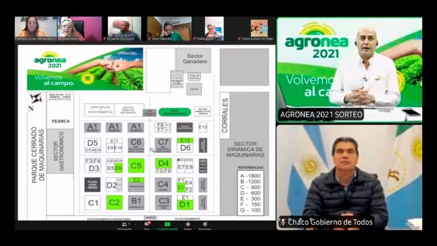Click the green D1 lot on the map
437x246 pixels.
[x=185, y=204]
